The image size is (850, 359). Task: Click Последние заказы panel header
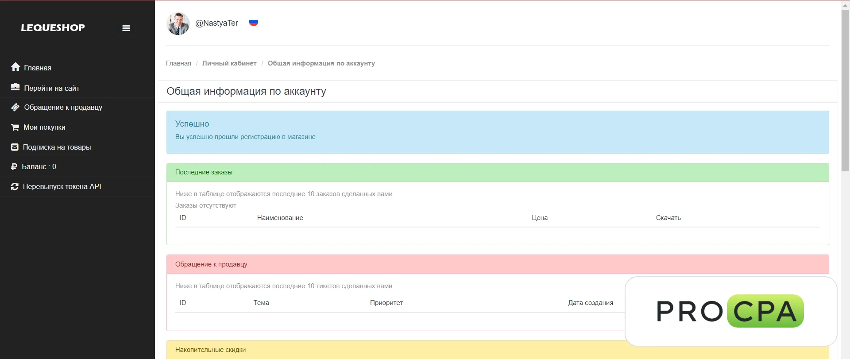coord(498,172)
